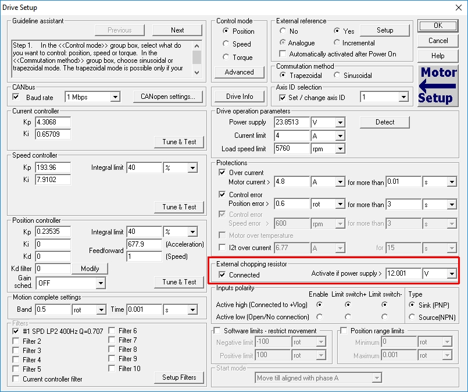The width and height of the screenshot is (468, 392).
Task: Select the Speed control mode
Action: tap(226, 44)
